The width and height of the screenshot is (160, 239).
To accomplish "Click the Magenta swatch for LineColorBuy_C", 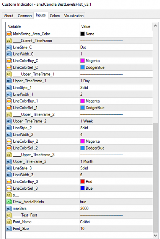I will coord(83,61).
